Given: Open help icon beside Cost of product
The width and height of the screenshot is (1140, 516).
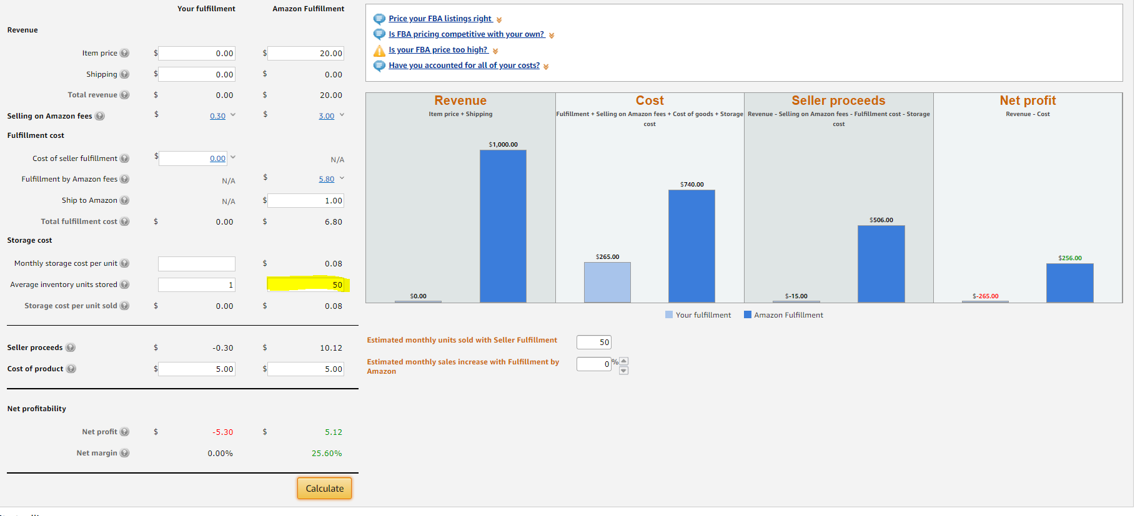Looking at the screenshot, I should pos(71,369).
